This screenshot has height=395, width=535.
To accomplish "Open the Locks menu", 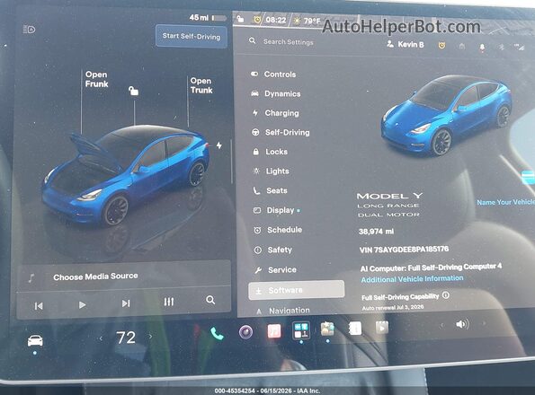I will tap(270, 152).
